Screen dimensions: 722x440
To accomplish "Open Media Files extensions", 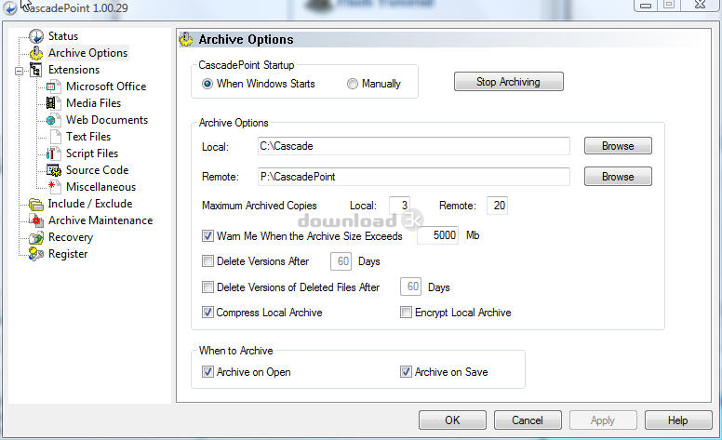I will 93,103.
